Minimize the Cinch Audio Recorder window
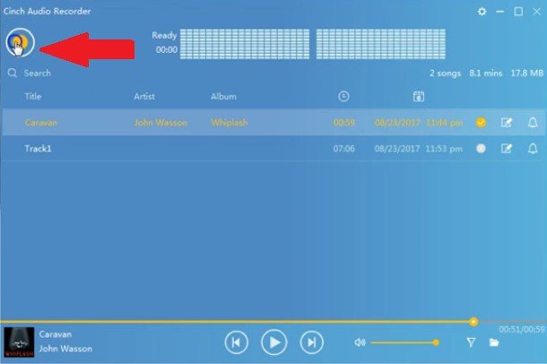Viewport: 547px width, 364px height. [499, 12]
